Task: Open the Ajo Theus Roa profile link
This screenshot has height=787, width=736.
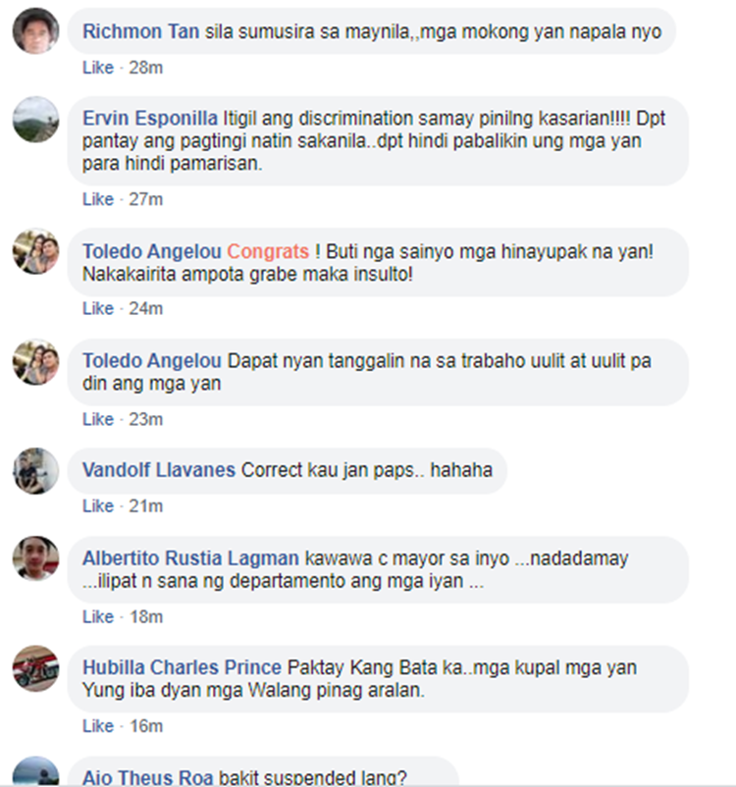Action: tap(147, 777)
